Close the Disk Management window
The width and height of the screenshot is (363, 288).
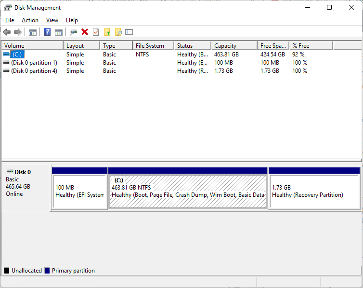click(351, 7)
